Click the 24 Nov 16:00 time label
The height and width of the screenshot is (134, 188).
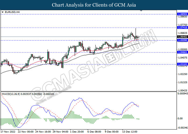click(x=43, y=132)
